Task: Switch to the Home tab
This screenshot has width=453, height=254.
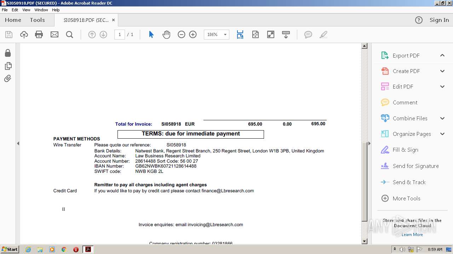Action: 13,20
